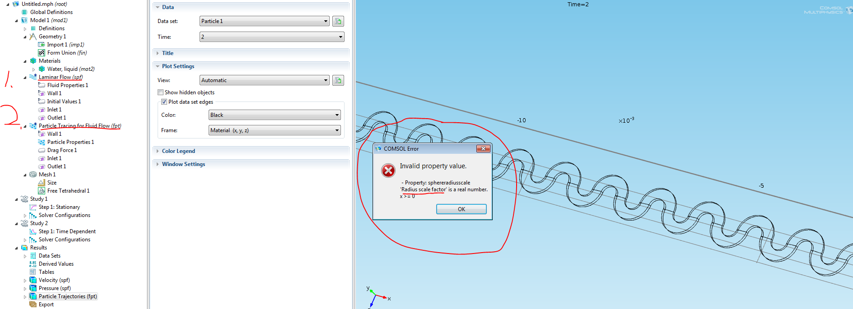This screenshot has width=853, height=309.
Task: Select Step 1: Time Dependent node
Action: [x=67, y=231]
